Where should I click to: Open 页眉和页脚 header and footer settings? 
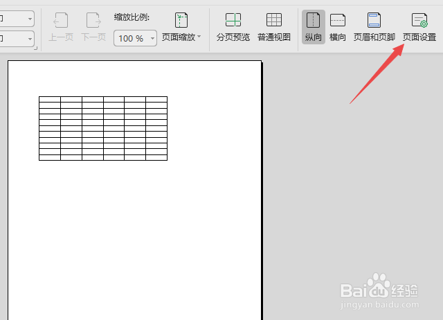(x=374, y=28)
